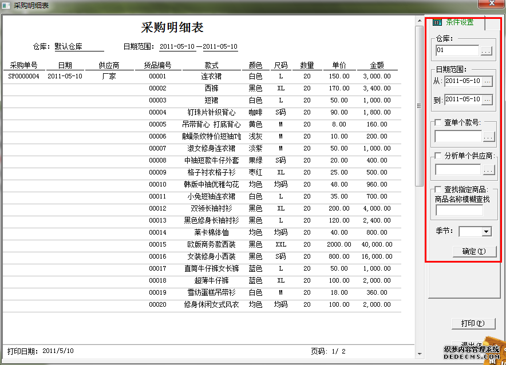The height and width of the screenshot is (365, 506).
Task: Click the 条件设置 tab icon
Action: point(437,22)
